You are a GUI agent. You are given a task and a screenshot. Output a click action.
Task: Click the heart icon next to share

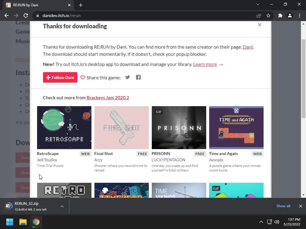point(83,78)
